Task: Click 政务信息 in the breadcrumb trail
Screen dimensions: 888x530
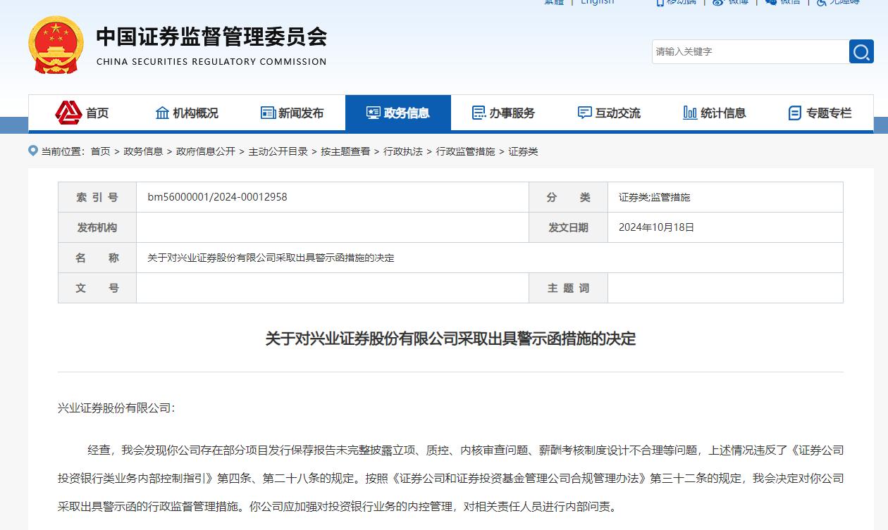Action: pos(143,151)
